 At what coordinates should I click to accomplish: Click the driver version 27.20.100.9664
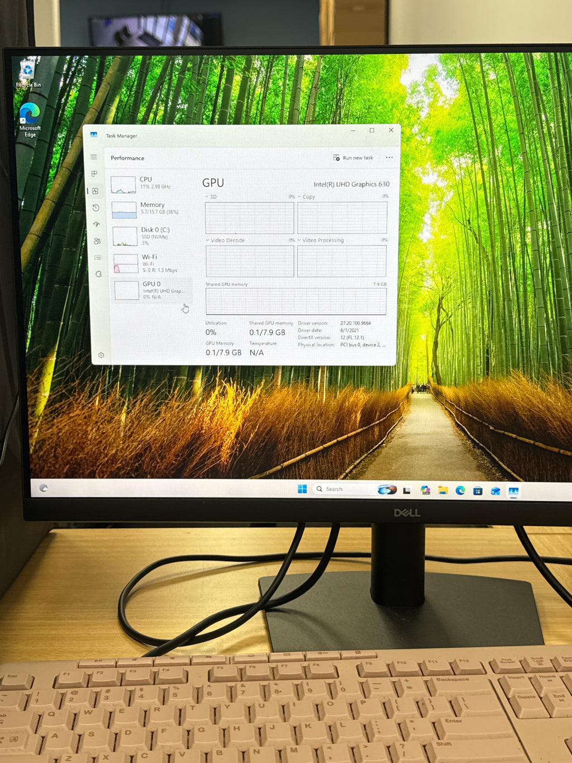pyautogui.click(x=355, y=323)
